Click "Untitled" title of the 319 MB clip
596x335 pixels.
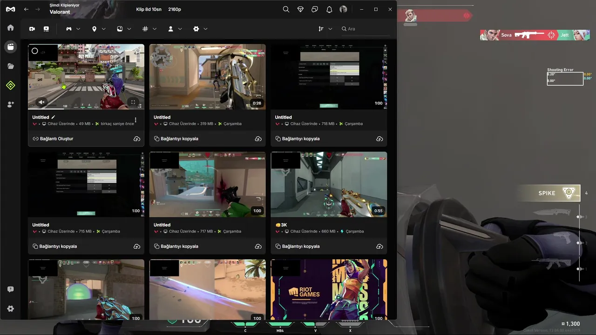coord(162,117)
